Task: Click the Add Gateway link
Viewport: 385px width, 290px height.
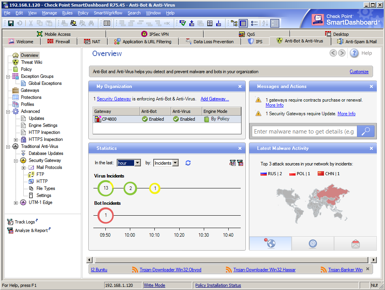Action: pyautogui.click(x=214, y=98)
